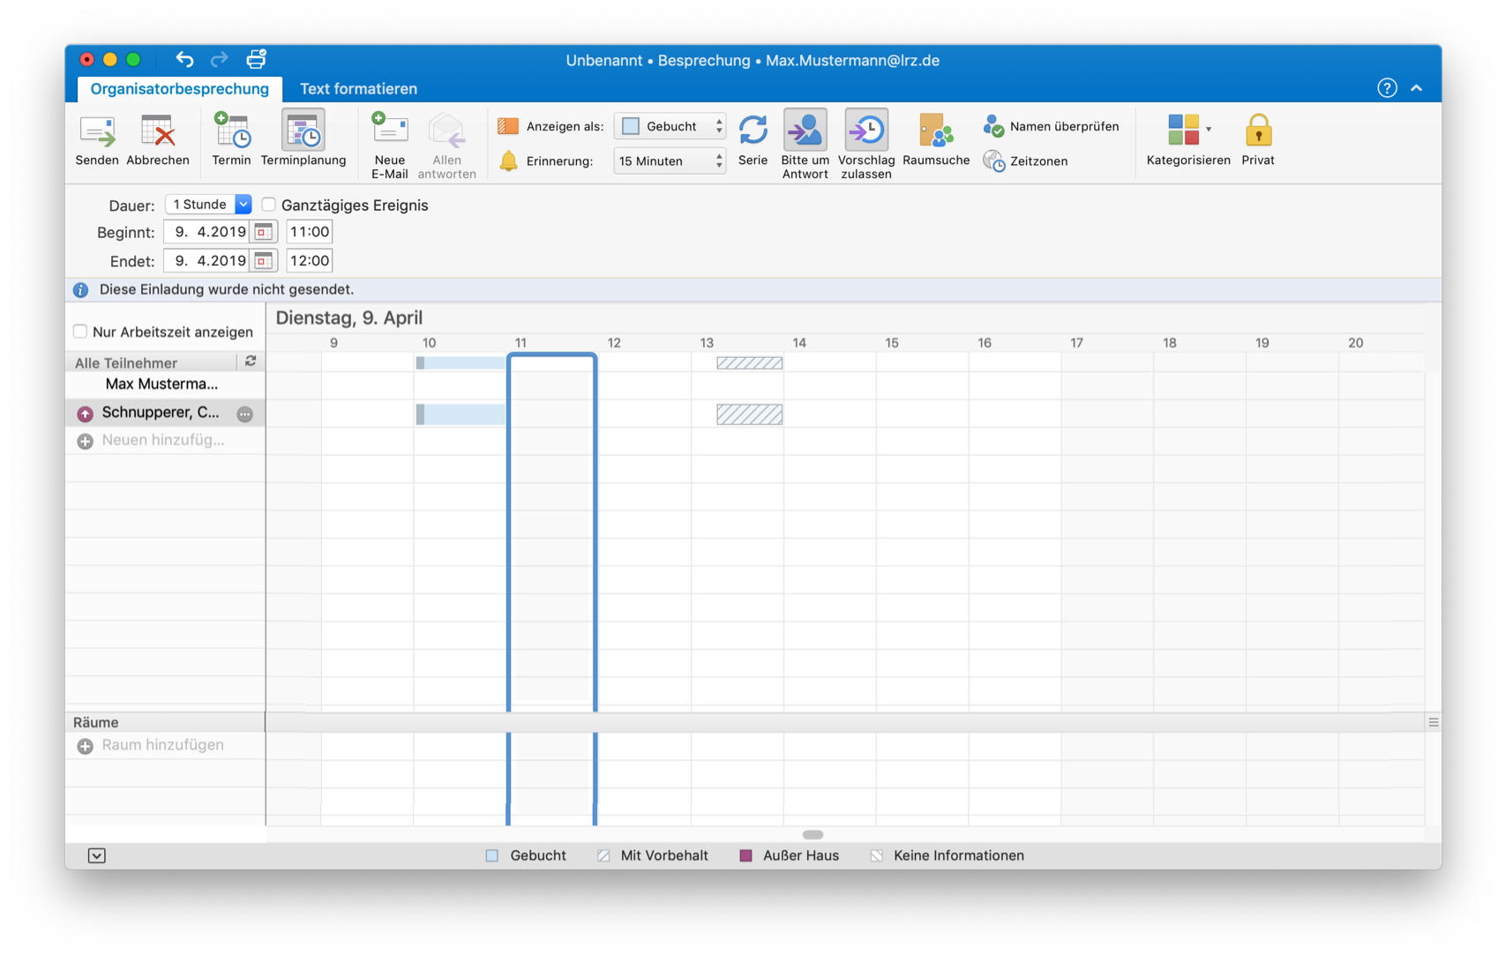The height and width of the screenshot is (955, 1505).
Task: Open Raumsuche room finder
Action: click(935, 131)
